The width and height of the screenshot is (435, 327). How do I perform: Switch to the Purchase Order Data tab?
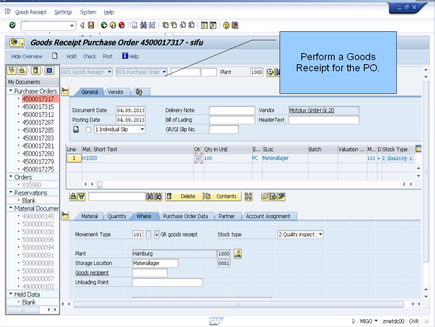(186, 216)
